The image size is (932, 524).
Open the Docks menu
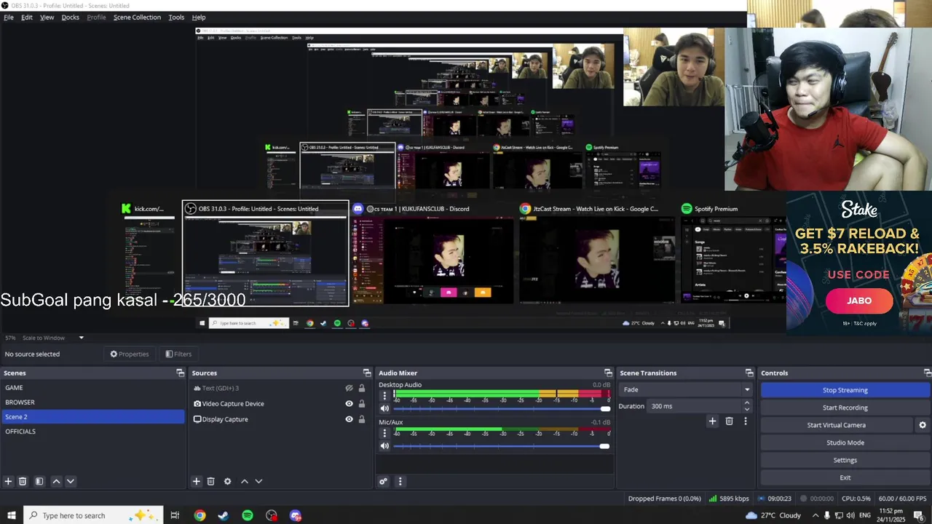(x=71, y=17)
